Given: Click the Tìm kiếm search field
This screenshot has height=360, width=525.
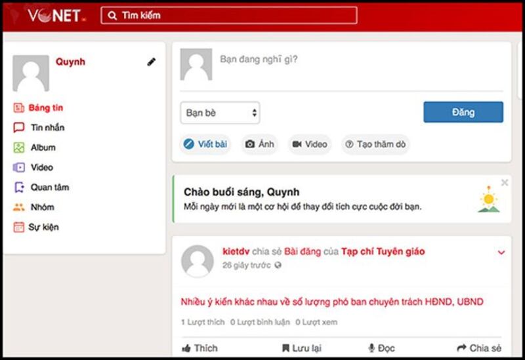Looking at the screenshot, I should [230, 15].
